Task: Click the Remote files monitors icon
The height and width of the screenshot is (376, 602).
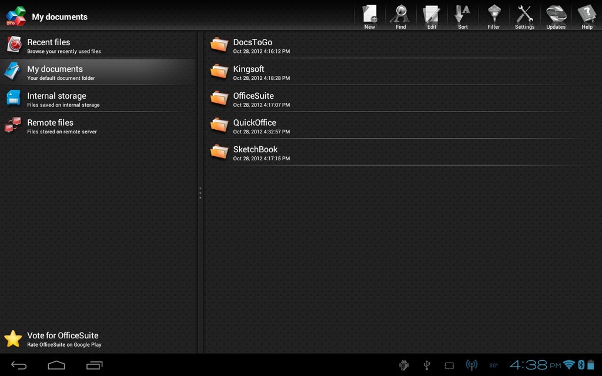Action: tap(13, 125)
